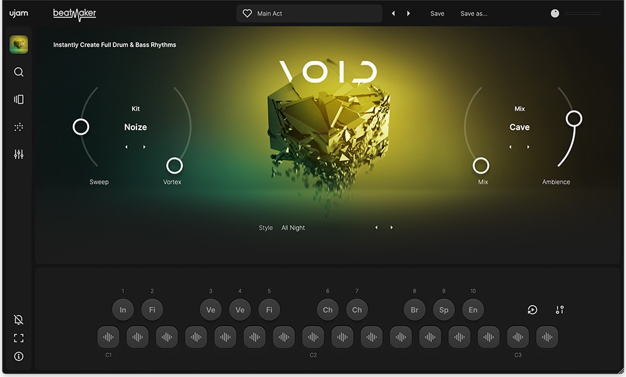Select next Kit with right arrow

[144, 147]
